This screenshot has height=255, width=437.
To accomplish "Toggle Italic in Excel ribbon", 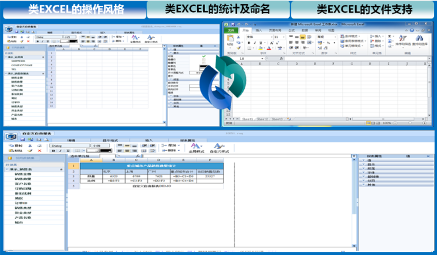I will point(254,43).
